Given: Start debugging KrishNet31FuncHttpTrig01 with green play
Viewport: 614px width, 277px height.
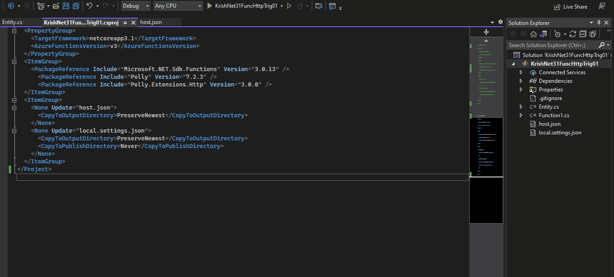Looking at the screenshot, I should coord(210,6).
